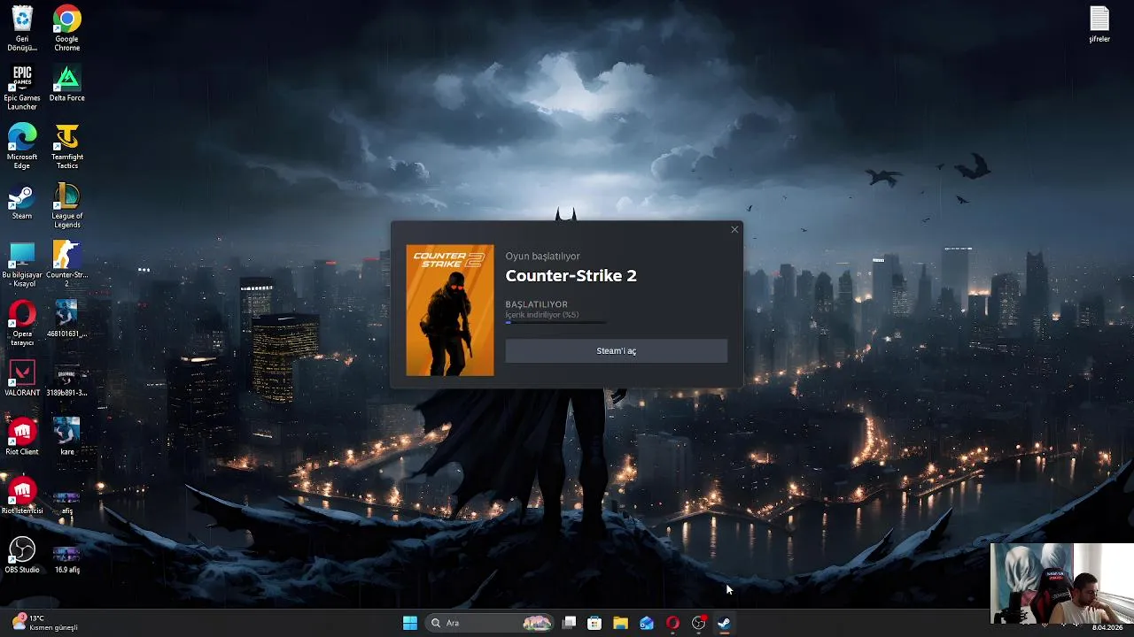The height and width of the screenshot is (637, 1134).
Task: Open the Google Chrome desktop shortcut
Action: click(66, 28)
